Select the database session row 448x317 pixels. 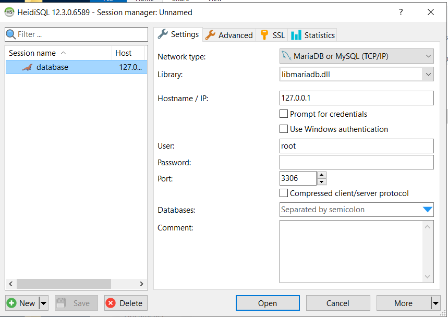76,67
